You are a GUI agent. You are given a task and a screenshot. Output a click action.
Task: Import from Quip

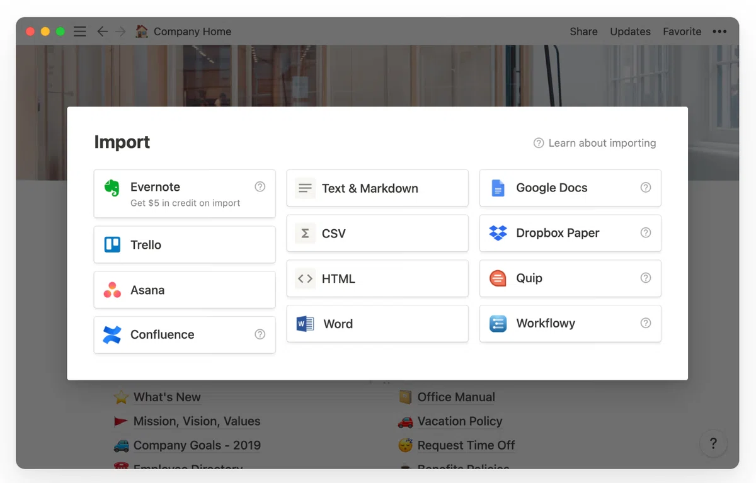[x=570, y=278]
